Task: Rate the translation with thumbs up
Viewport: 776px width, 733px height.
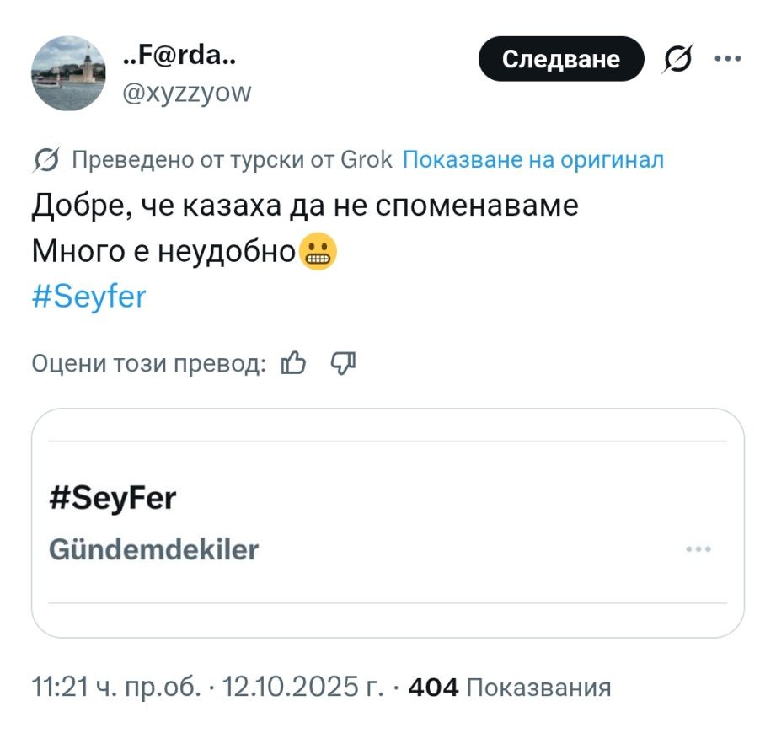Action: 293,363
